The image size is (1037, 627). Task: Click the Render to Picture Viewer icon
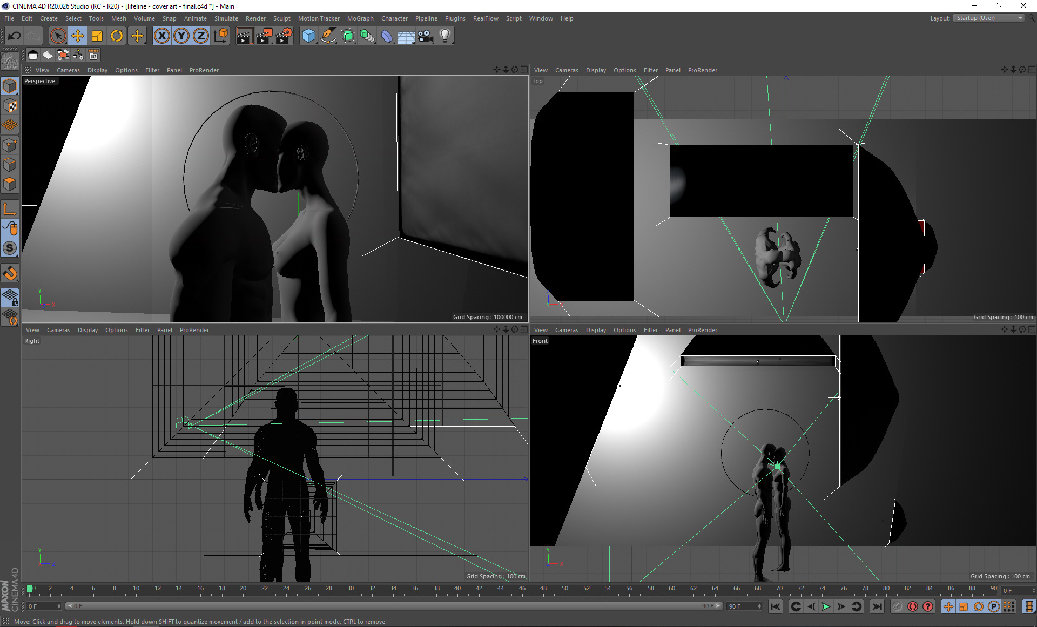pos(264,36)
